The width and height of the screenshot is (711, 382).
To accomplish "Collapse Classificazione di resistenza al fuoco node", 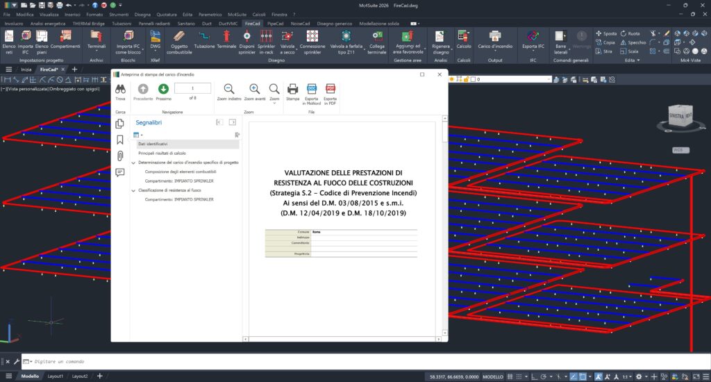I will (x=133, y=190).
